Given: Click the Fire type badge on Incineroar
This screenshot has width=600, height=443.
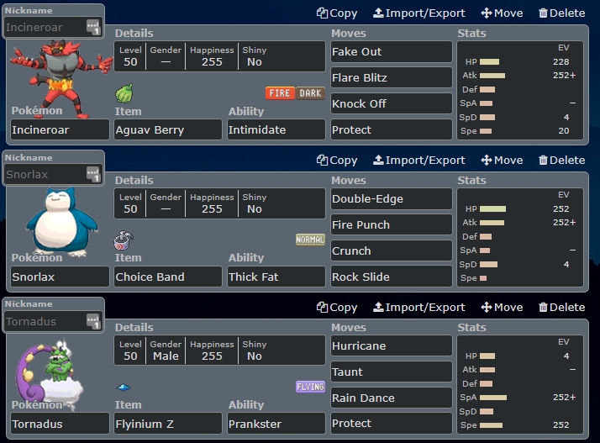Looking at the screenshot, I should (x=281, y=93).
